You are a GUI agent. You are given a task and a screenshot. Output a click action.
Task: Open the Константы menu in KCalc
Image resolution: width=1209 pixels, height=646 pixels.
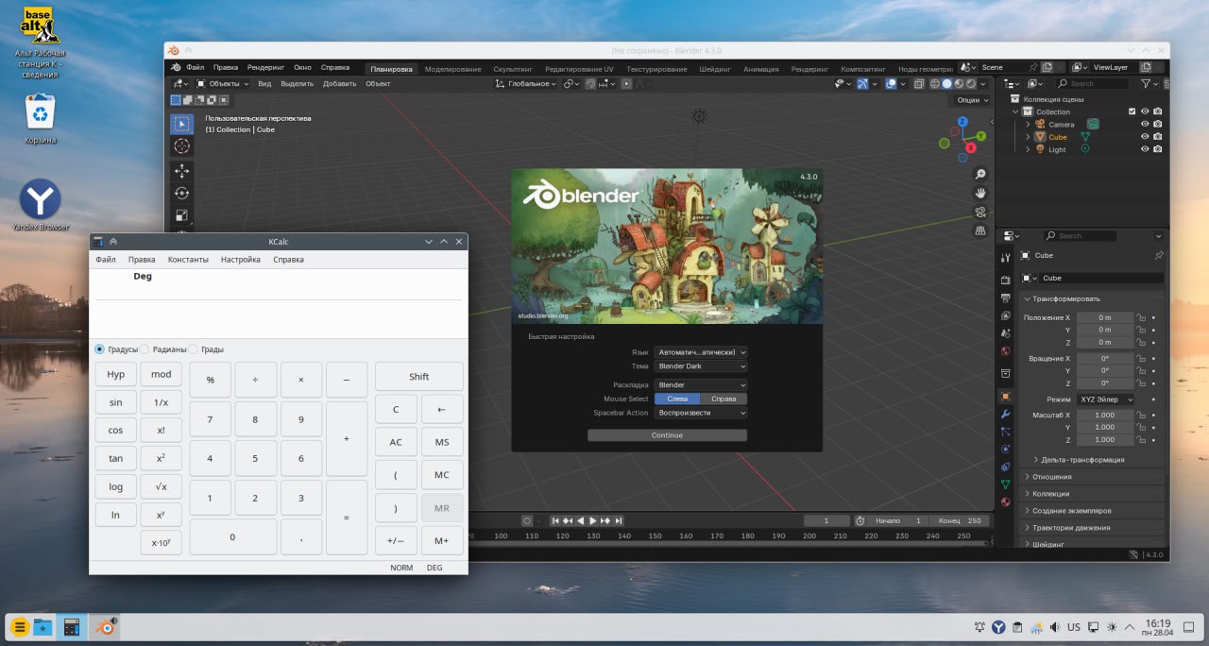(x=188, y=260)
